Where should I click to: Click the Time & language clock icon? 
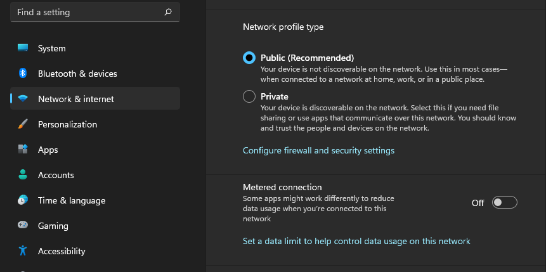pos(23,200)
